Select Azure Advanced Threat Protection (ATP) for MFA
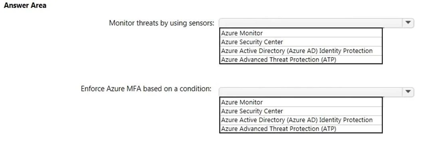The image size is (436, 150). click(301, 128)
